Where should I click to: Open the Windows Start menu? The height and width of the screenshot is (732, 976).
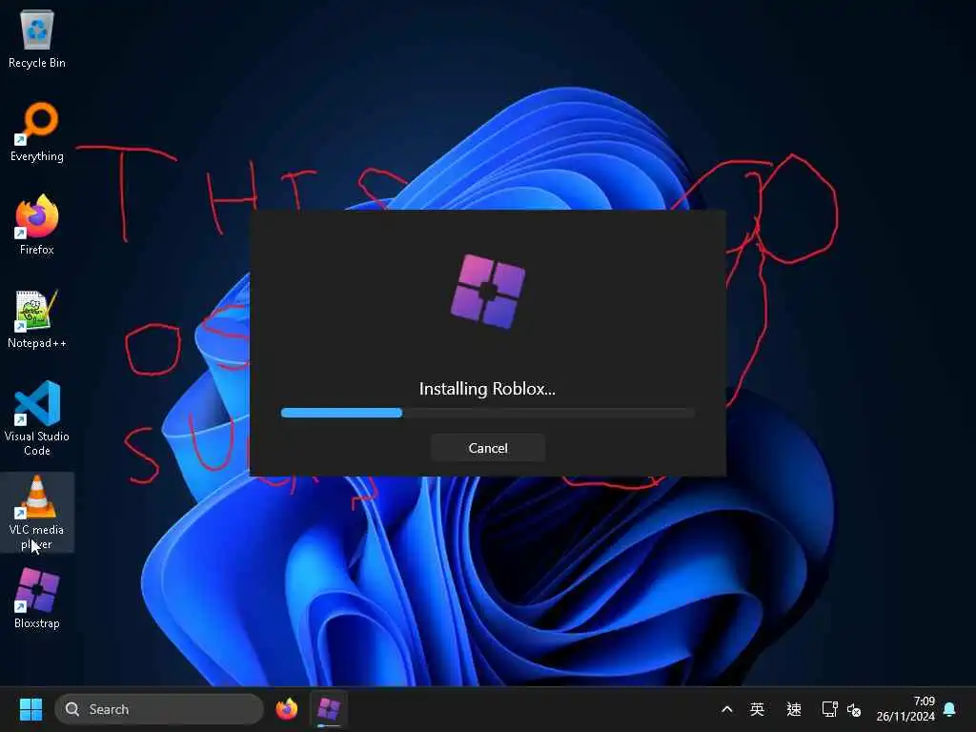click(30, 709)
